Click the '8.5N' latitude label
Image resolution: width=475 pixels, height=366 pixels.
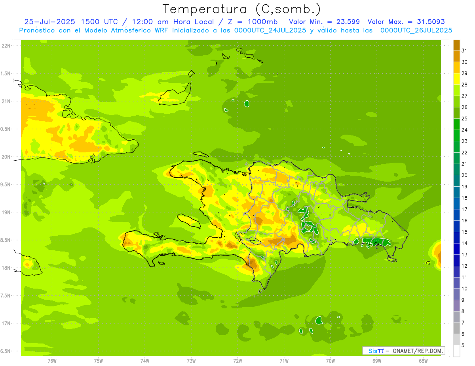(x=5, y=240)
